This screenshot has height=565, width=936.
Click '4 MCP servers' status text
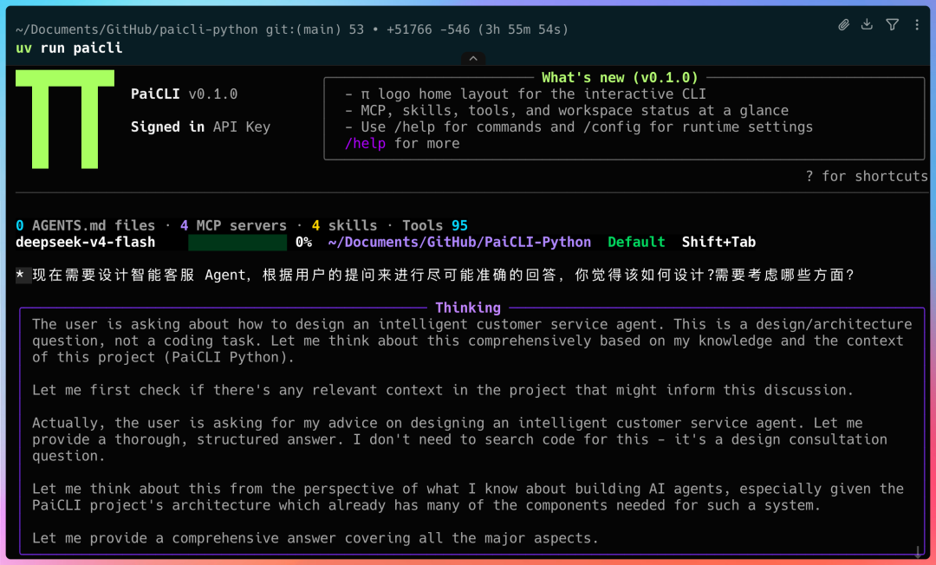pos(233,225)
